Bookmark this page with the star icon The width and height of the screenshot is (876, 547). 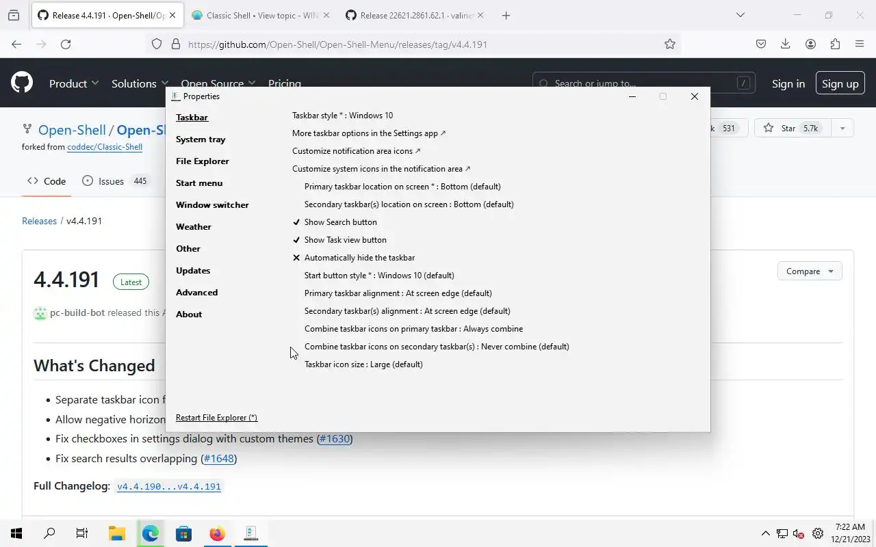(670, 44)
